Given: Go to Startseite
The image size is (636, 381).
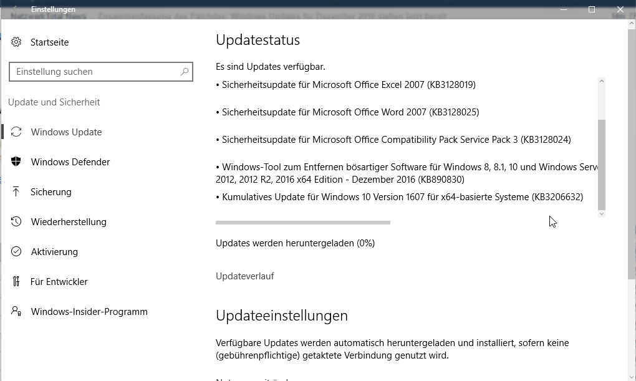Looking at the screenshot, I should tap(49, 42).
